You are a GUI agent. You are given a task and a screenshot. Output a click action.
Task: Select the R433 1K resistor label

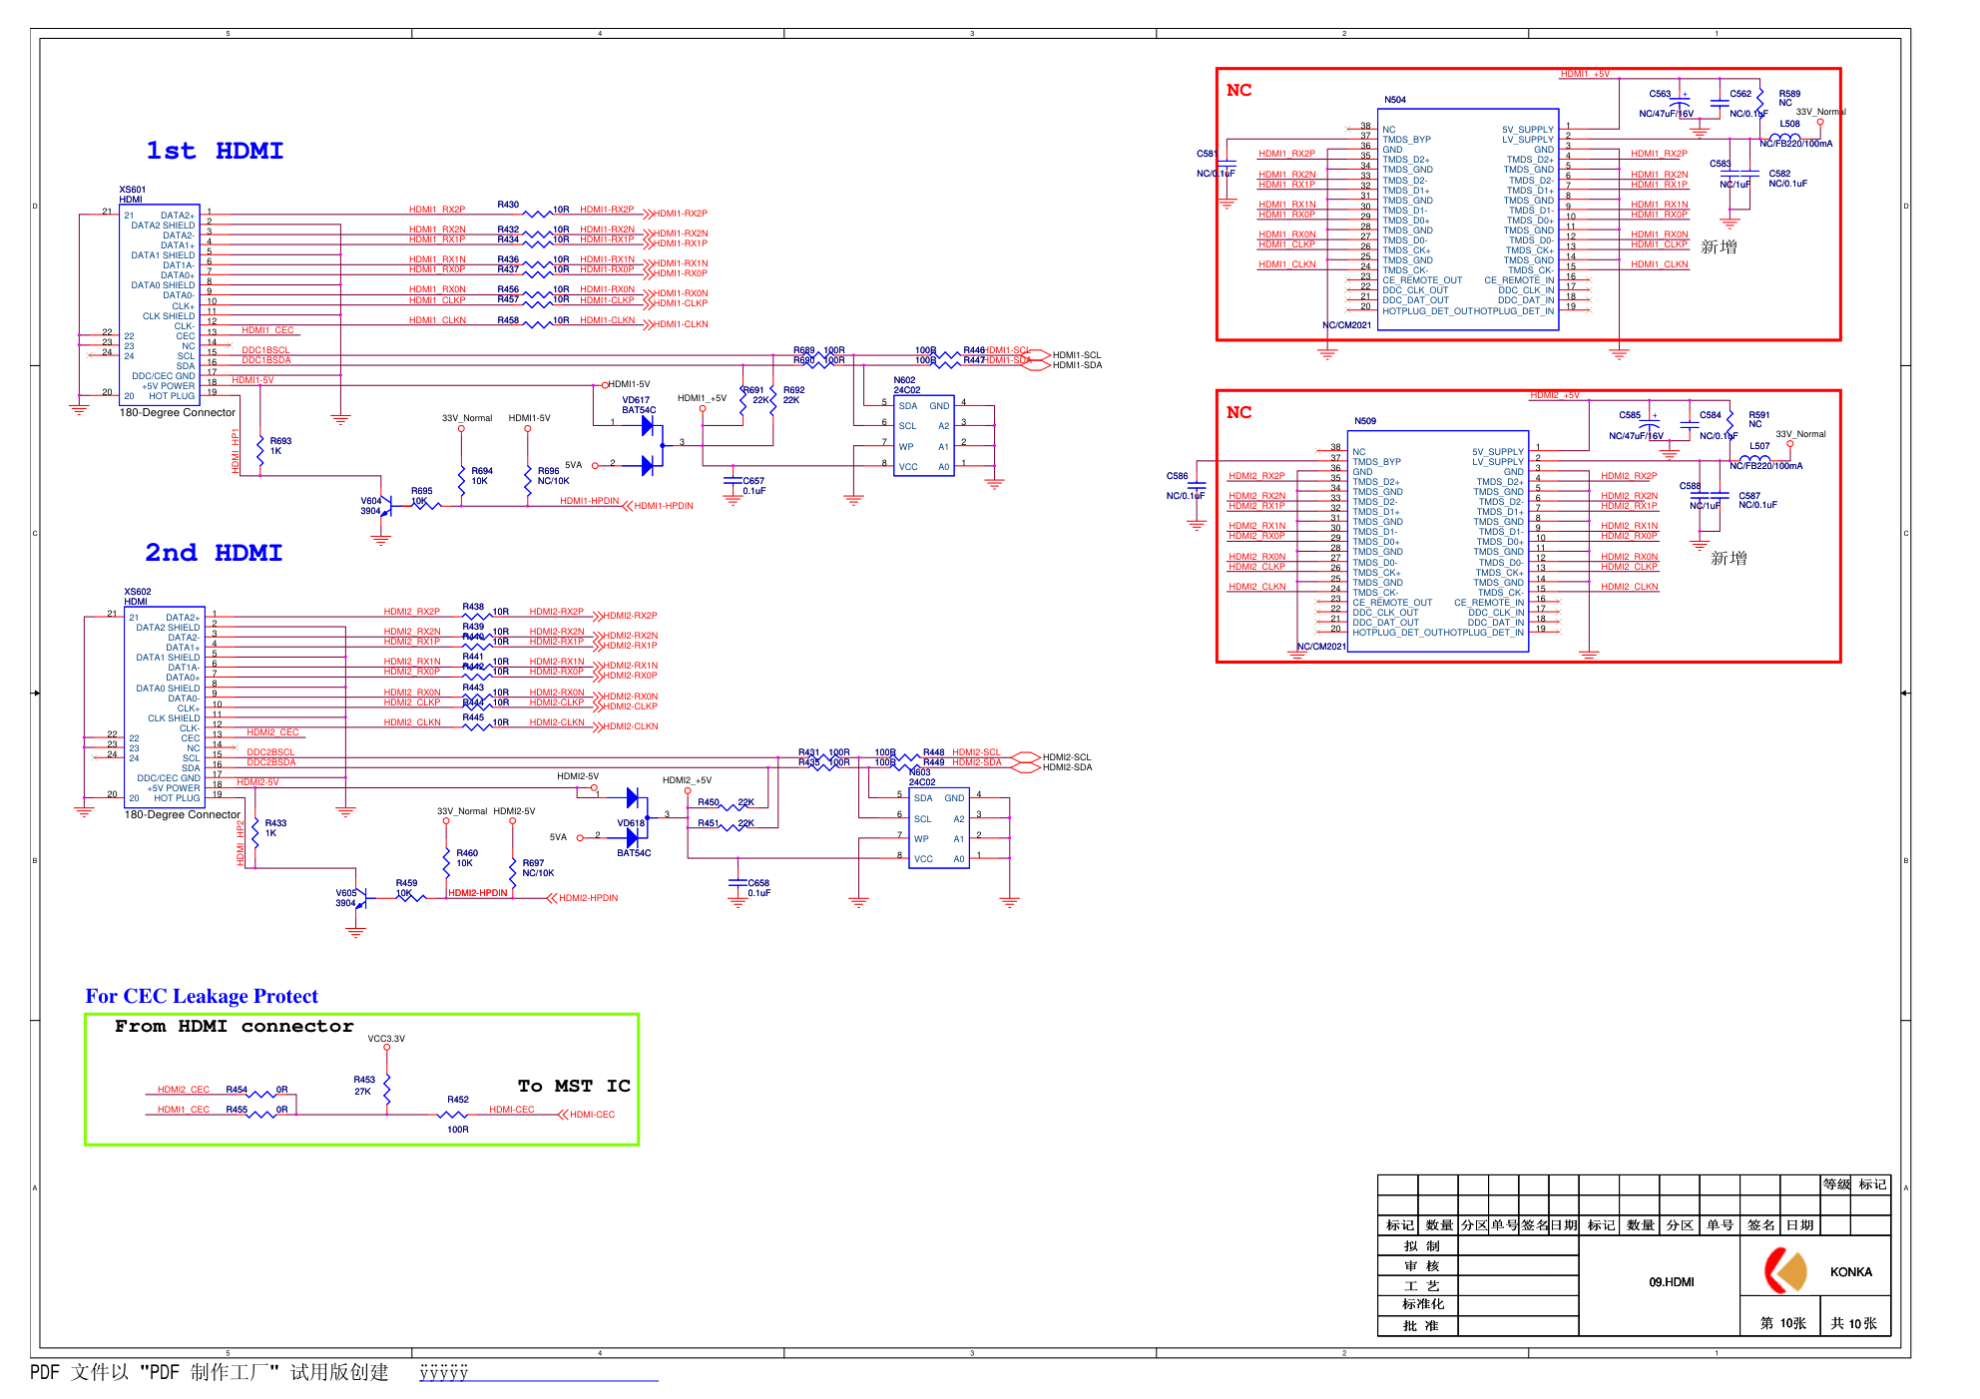point(274,828)
